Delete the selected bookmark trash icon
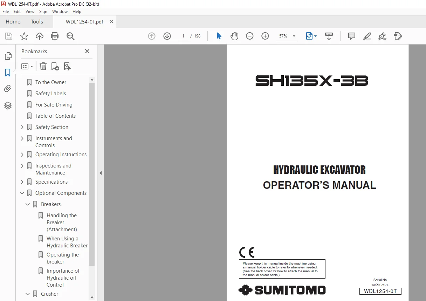The height and width of the screenshot is (301, 426). (43, 66)
